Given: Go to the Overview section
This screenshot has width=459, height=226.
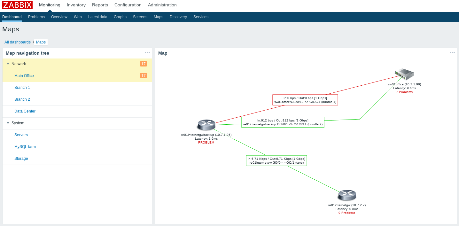Looking at the screenshot, I should (59, 17).
